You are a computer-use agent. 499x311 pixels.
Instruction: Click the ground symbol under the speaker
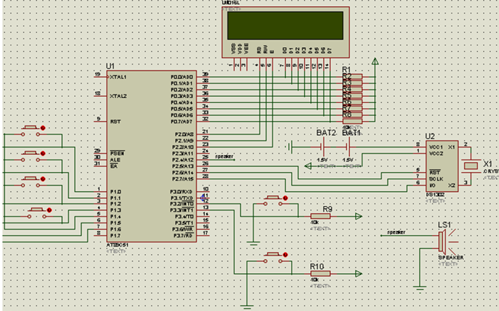pos(420,288)
